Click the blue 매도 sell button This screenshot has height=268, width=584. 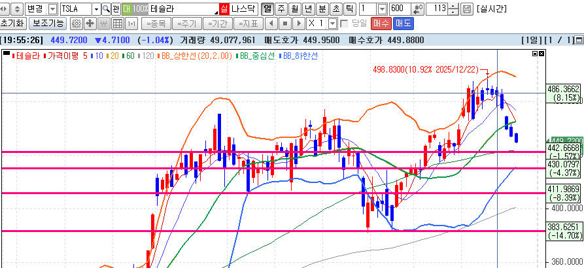tap(404, 24)
